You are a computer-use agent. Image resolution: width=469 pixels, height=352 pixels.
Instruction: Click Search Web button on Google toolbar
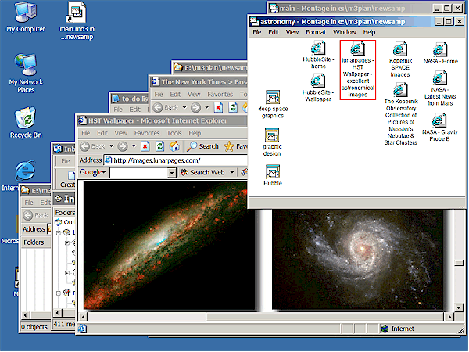coord(202,172)
